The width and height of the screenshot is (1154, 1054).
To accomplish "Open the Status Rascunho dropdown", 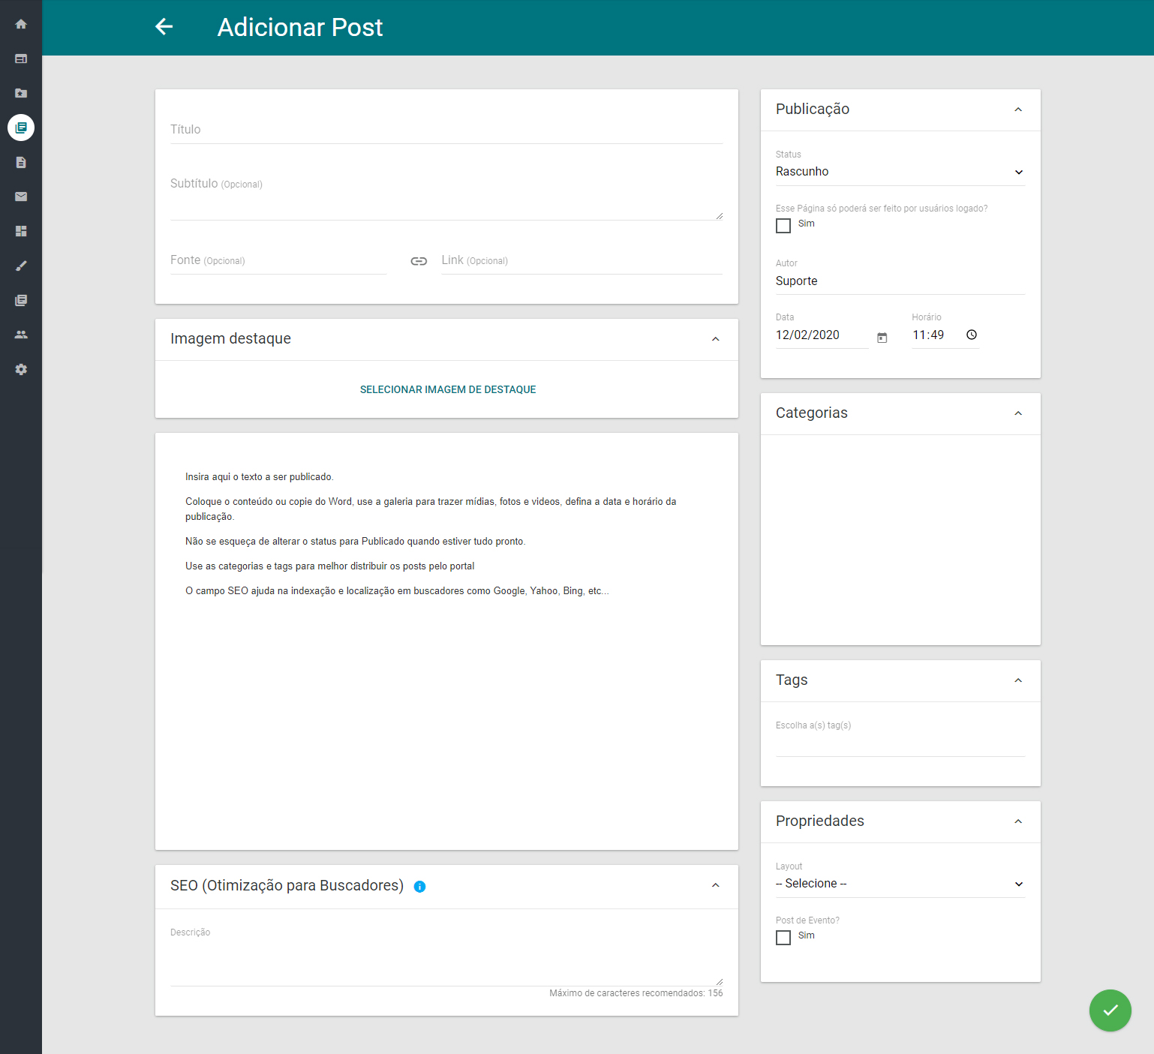I will click(x=900, y=172).
